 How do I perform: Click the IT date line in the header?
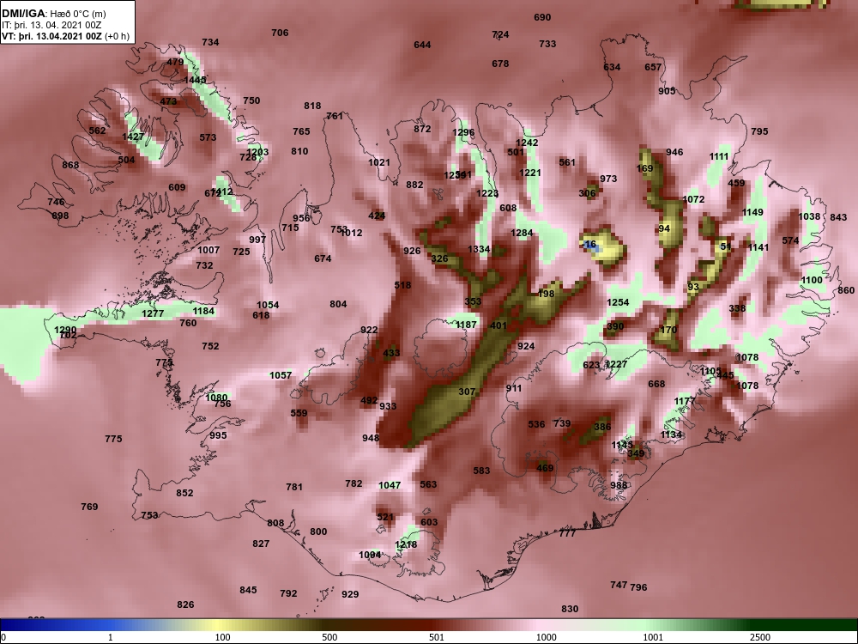coord(51,25)
